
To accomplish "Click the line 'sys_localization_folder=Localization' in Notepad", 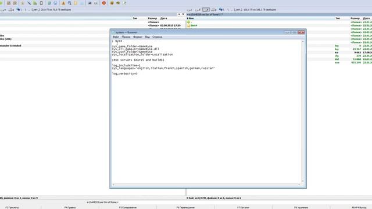I will 142,55.
